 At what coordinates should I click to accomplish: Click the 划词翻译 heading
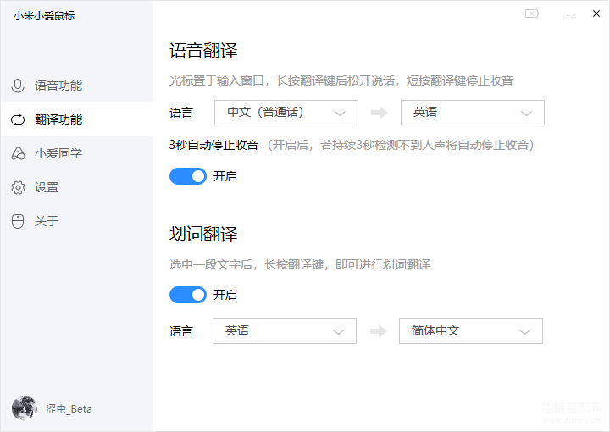[203, 234]
